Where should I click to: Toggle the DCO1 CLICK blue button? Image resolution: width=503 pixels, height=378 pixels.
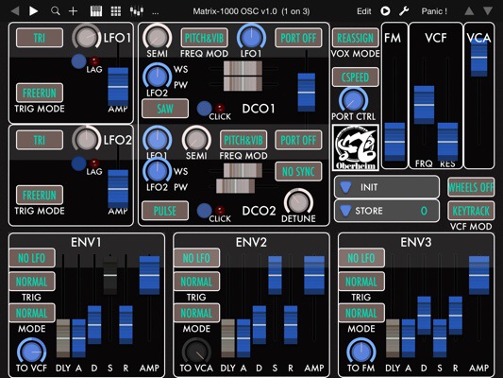coord(205,109)
